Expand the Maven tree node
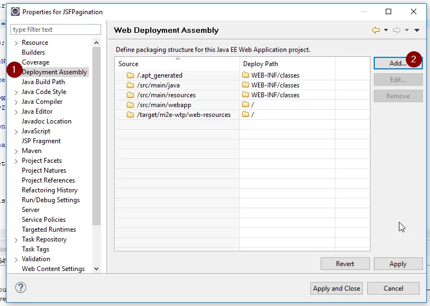430x306 pixels. 16,151
